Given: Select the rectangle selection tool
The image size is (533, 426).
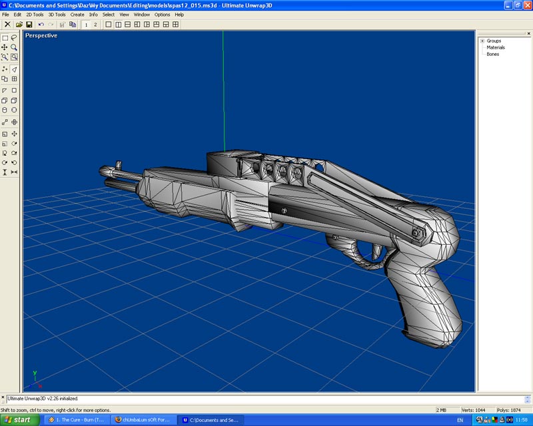Looking at the screenshot, I should click(5, 38).
